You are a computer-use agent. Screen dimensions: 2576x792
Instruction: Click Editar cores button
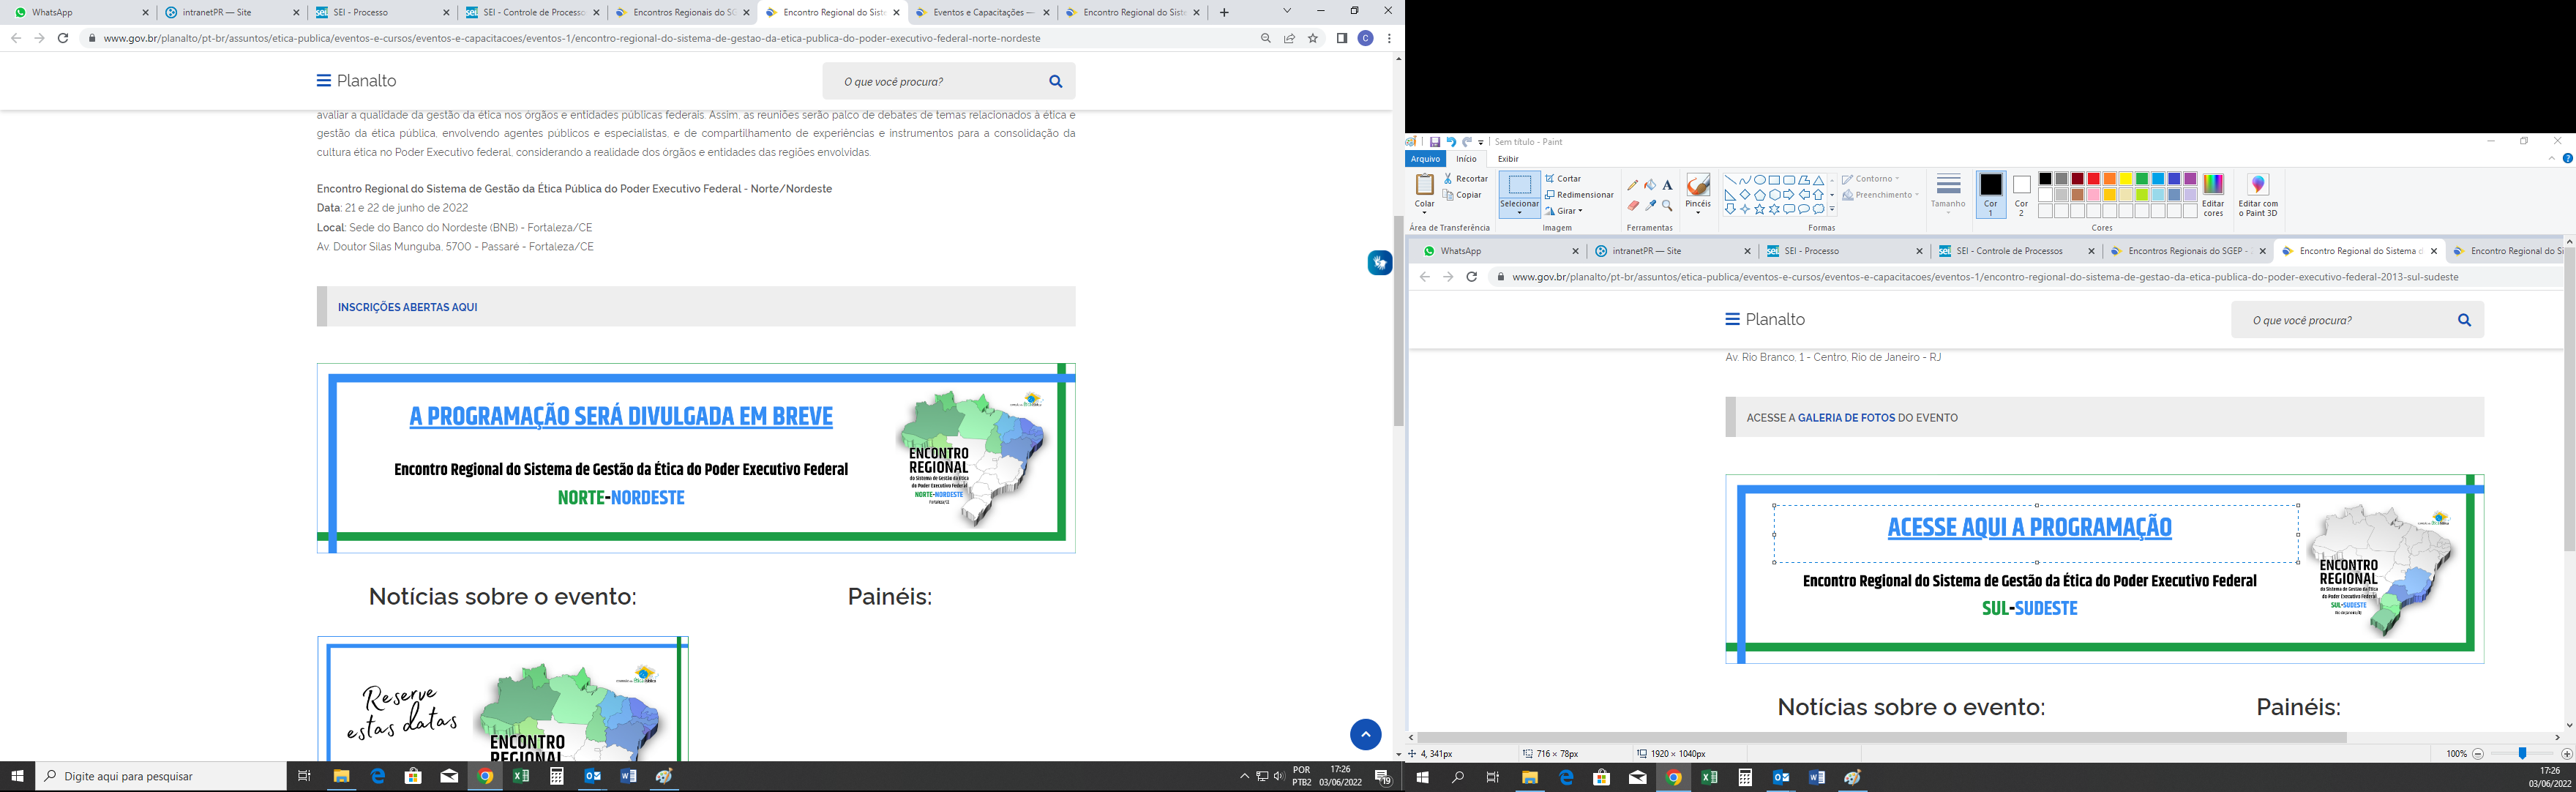click(2213, 194)
